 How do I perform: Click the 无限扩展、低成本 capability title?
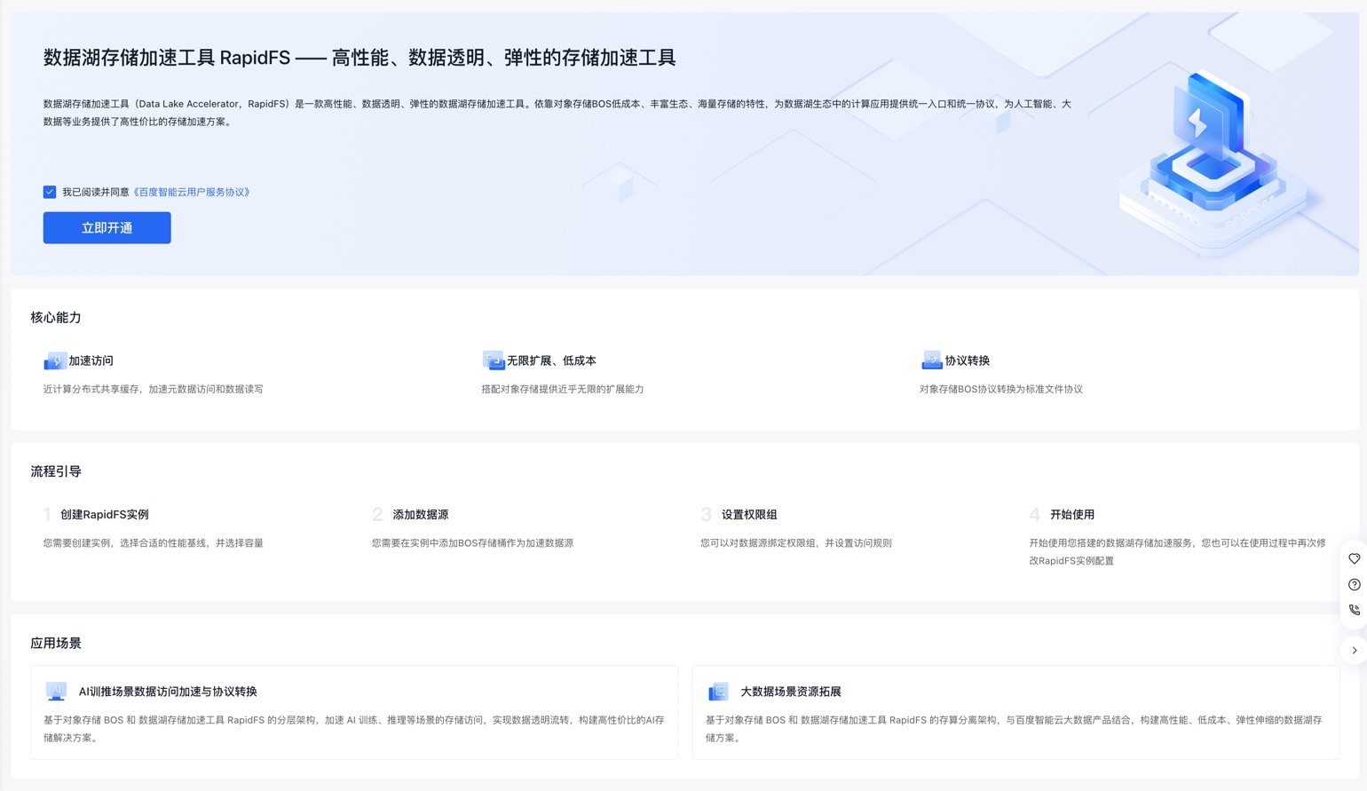[x=551, y=360]
